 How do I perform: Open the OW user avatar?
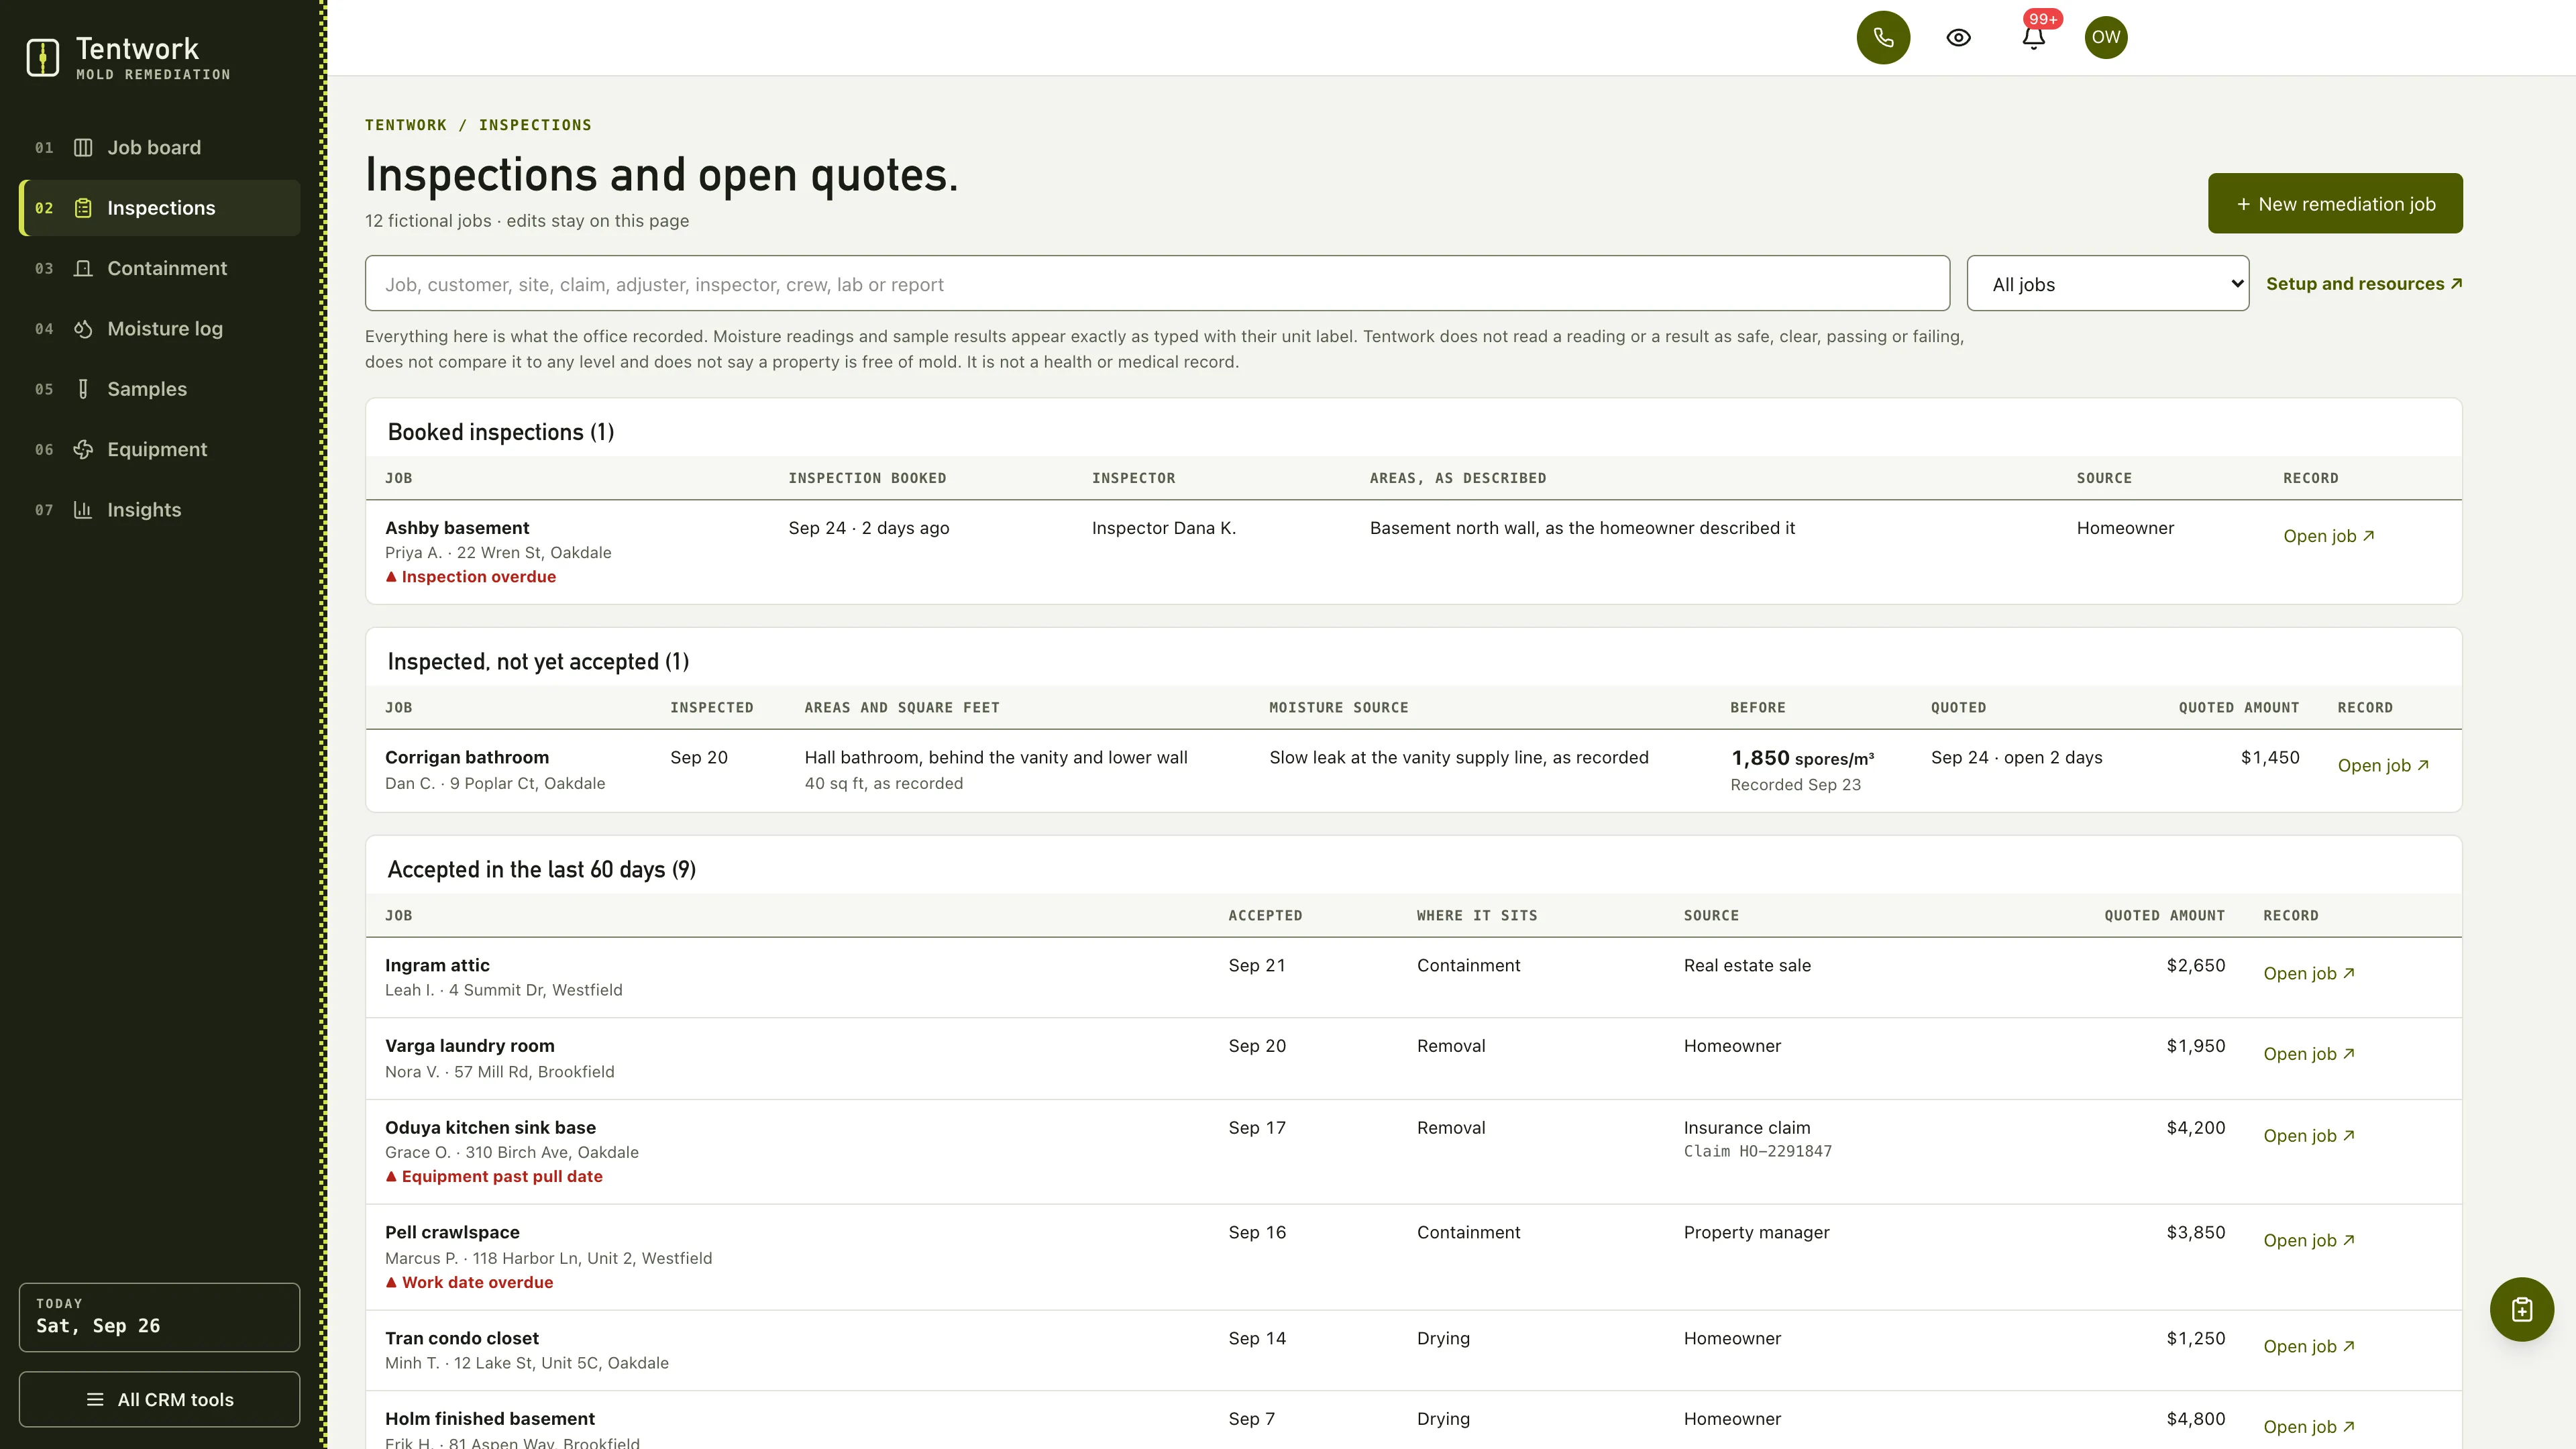coord(2106,37)
